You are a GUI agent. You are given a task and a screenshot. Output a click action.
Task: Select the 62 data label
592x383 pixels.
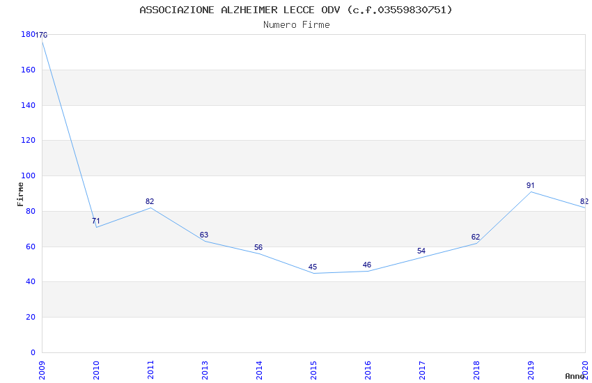tap(476, 237)
